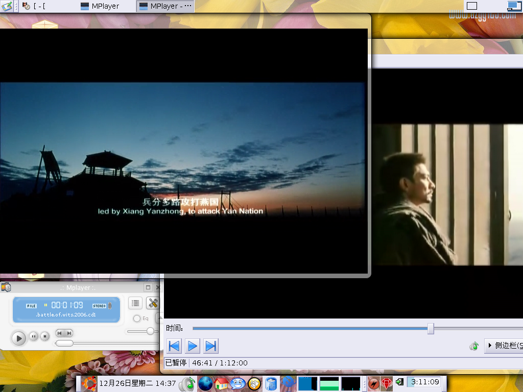Click the red ruby gem panel icon
Image resolution: width=523 pixels, height=392 pixels.
(x=387, y=384)
